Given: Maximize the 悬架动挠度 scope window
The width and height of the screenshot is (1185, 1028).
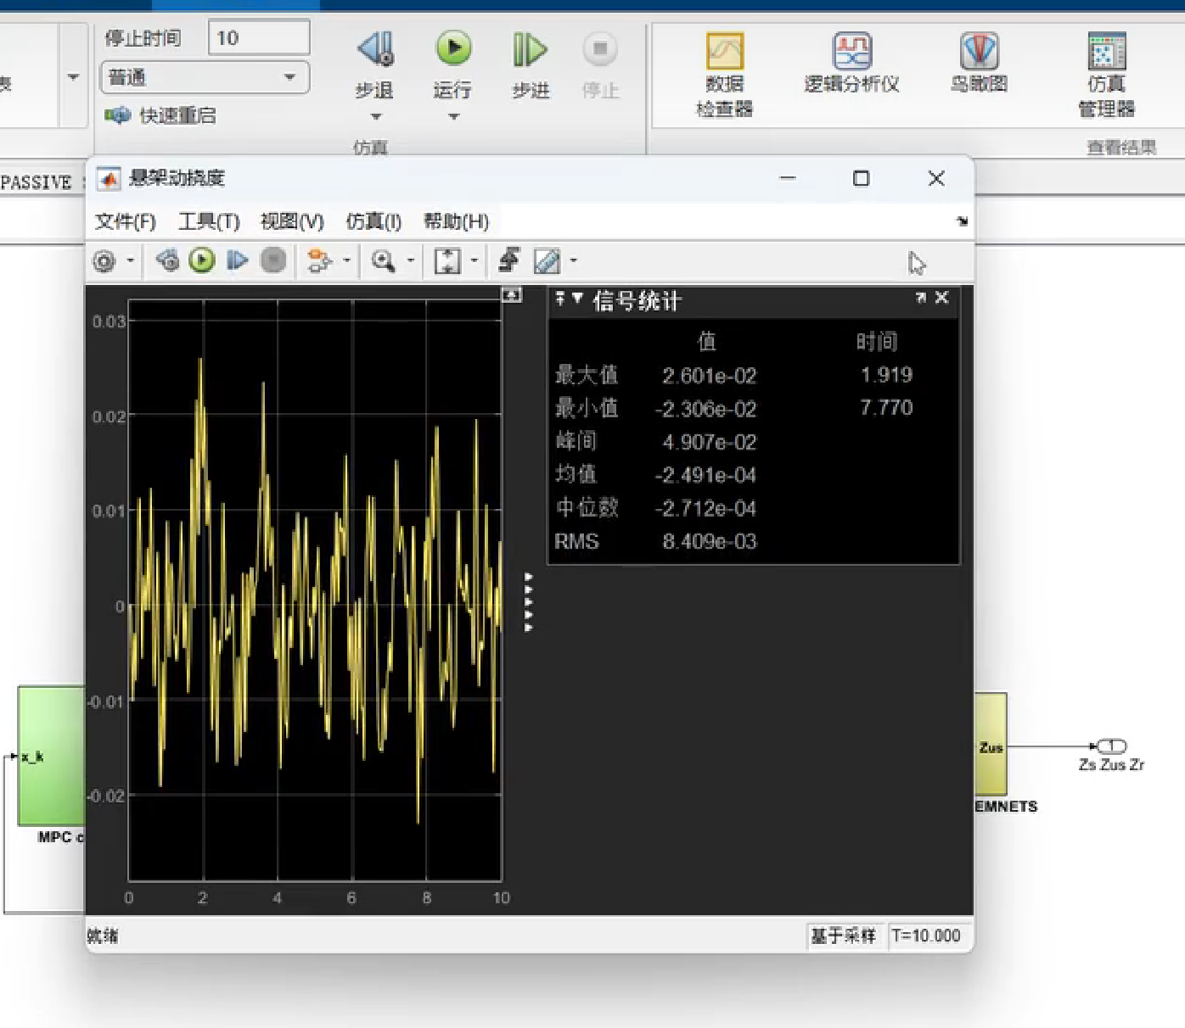Looking at the screenshot, I should [x=861, y=178].
